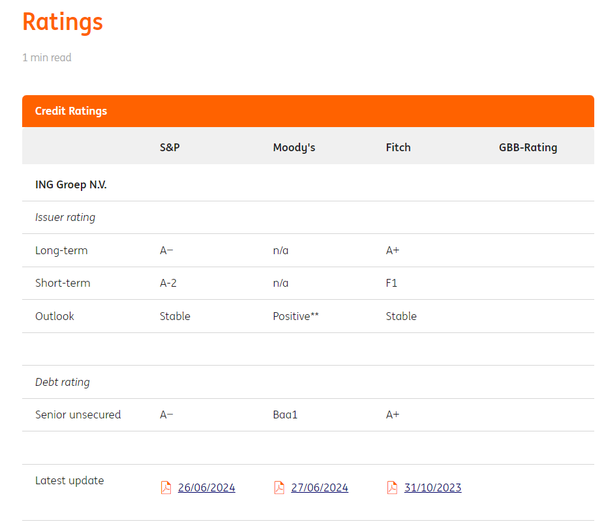Open the Fitch update dated 31/10/2023
Image resolution: width=606 pixels, height=524 pixels.
coord(433,488)
